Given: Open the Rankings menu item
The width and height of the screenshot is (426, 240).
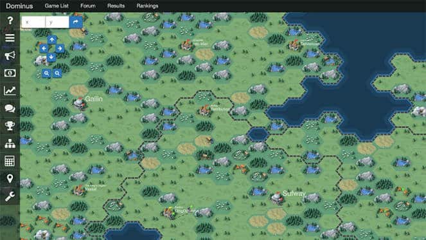Looking at the screenshot, I should pyautogui.click(x=147, y=6).
